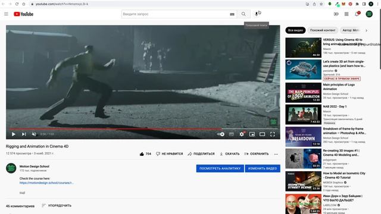This screenshot has width=381, height=214.
Task: Open the УПОРЯДОЧИТЬ comment sort dropdown
Action: click(x=57, y=206)
